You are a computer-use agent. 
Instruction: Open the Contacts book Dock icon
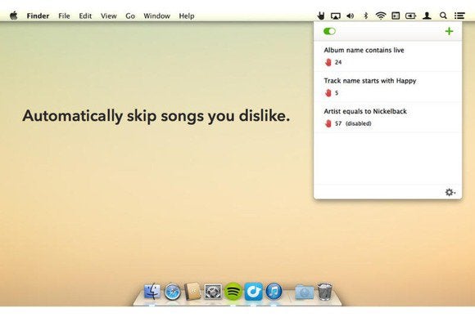click(x=192, y=292)
